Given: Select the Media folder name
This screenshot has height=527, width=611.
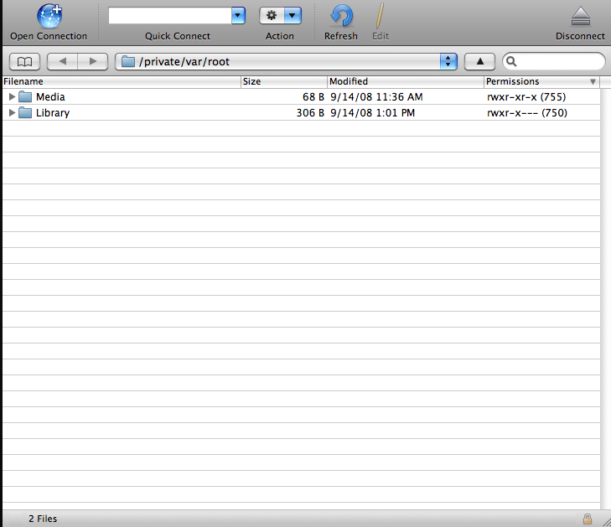Looking at the screenshot, I should pyautogui.click(x=50, y=96).
